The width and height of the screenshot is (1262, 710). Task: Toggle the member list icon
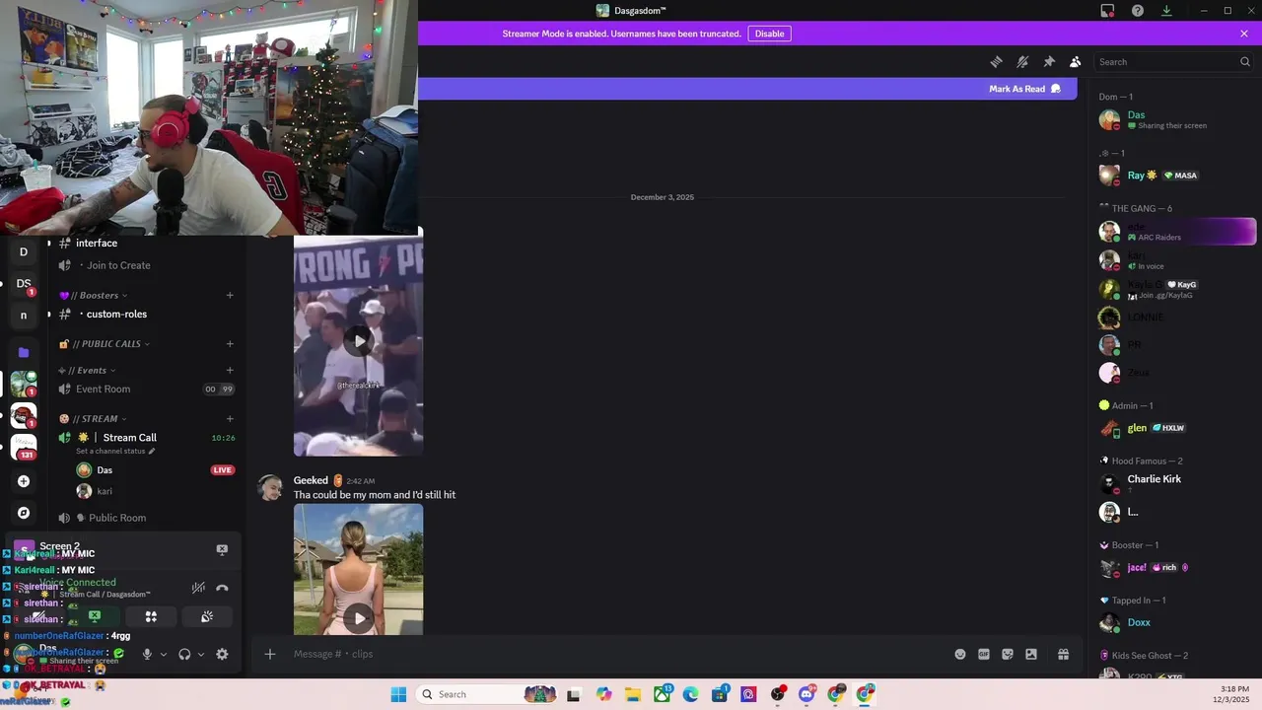[x=1076, y=62]
